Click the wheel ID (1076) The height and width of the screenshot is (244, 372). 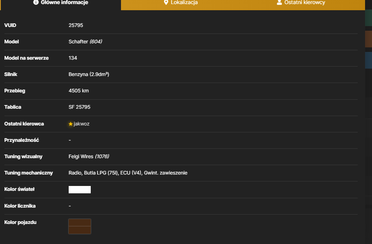pos(102,157)
